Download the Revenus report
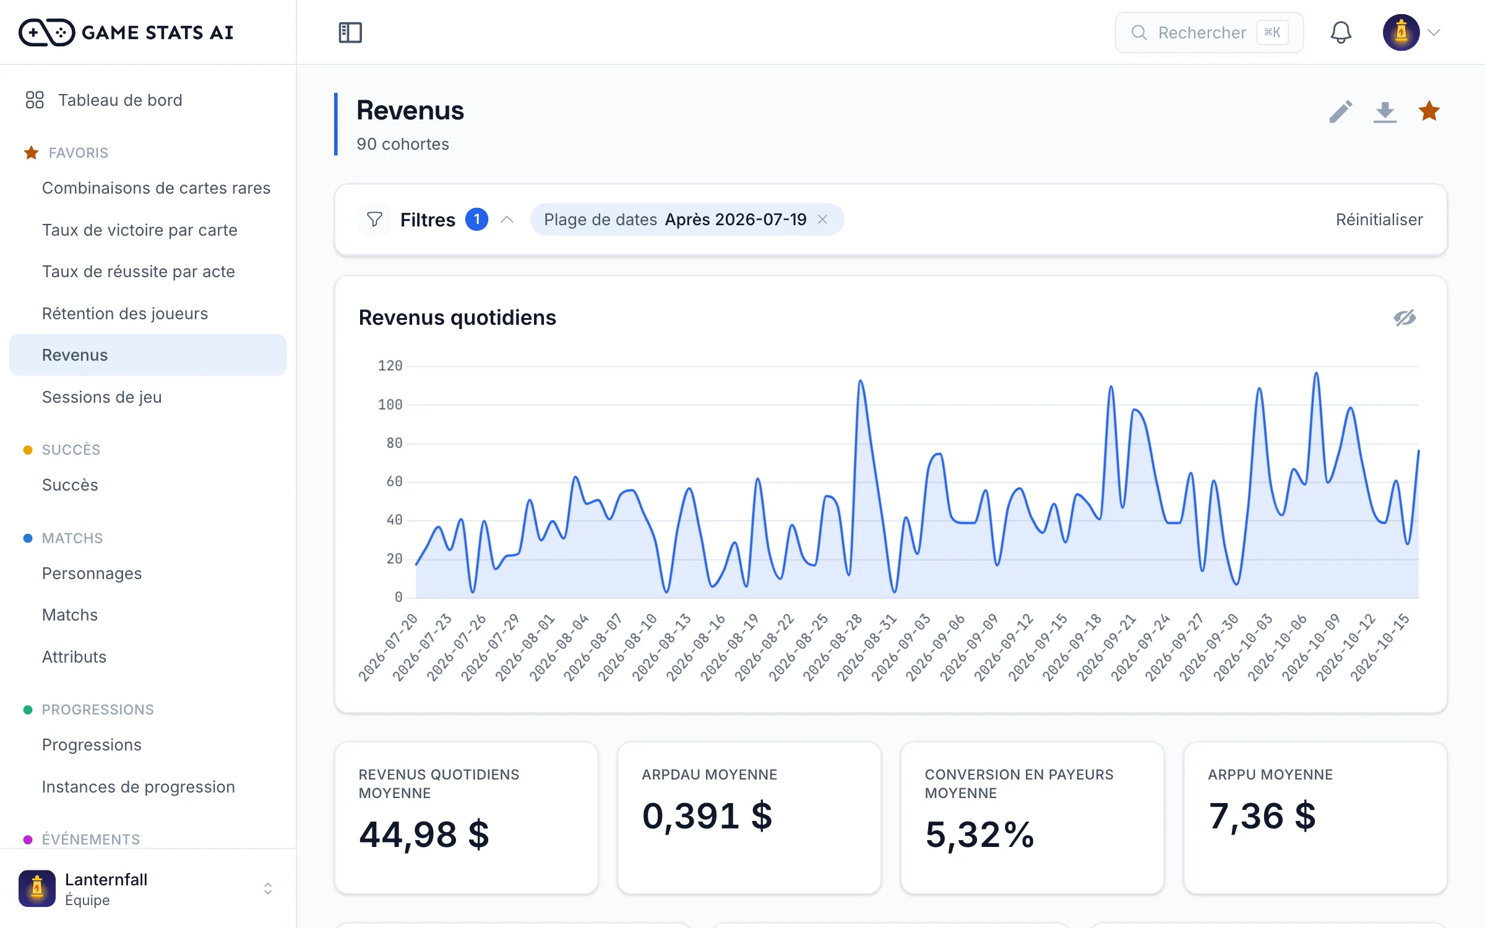1485x928 pixels. coord(1385,112)
